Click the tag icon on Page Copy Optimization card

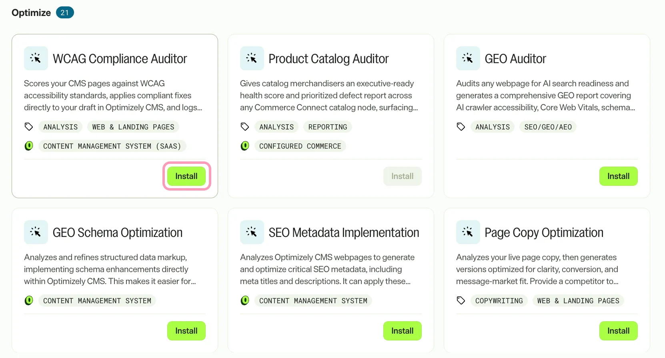(x=461, y=300)
